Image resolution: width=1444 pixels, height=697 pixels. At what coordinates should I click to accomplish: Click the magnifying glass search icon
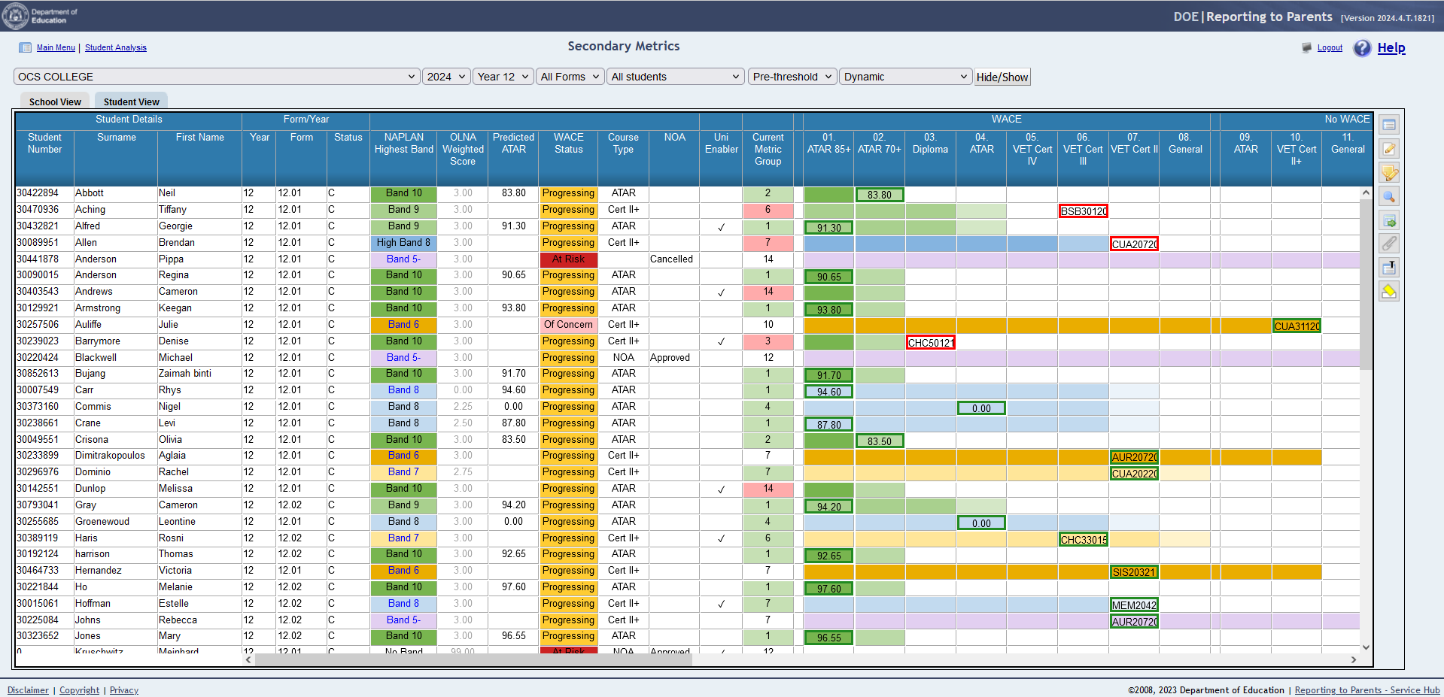click(x=1389, y=197)
